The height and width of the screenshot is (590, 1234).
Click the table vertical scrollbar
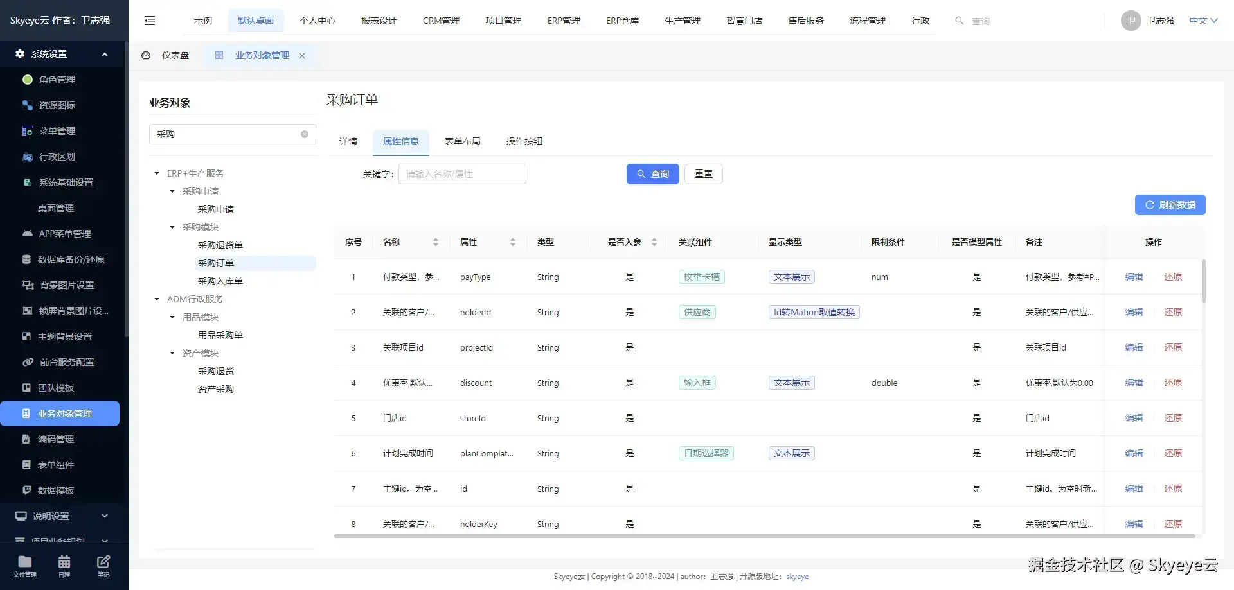click(1203, 281)
